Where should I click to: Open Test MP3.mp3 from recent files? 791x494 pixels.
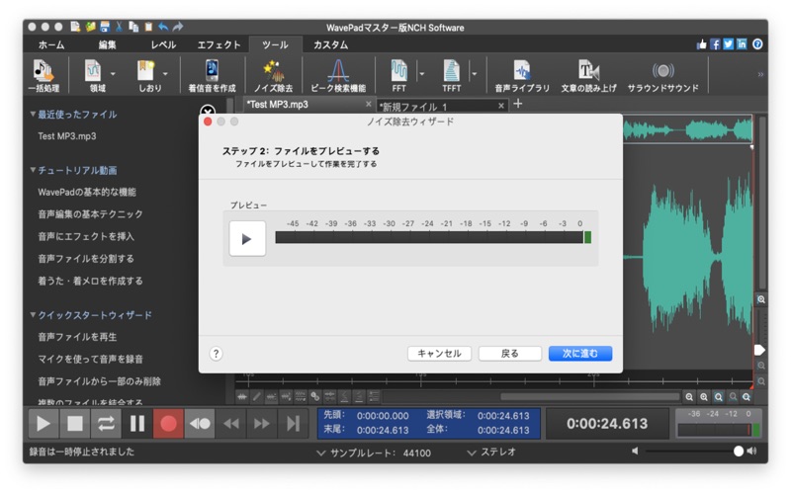pyautogui.click(x=67, y=136)
